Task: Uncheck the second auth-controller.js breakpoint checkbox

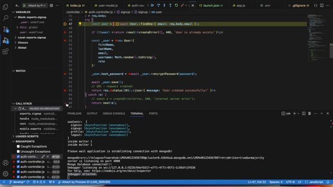Action: pyautogui.click(x=18, y=162)
